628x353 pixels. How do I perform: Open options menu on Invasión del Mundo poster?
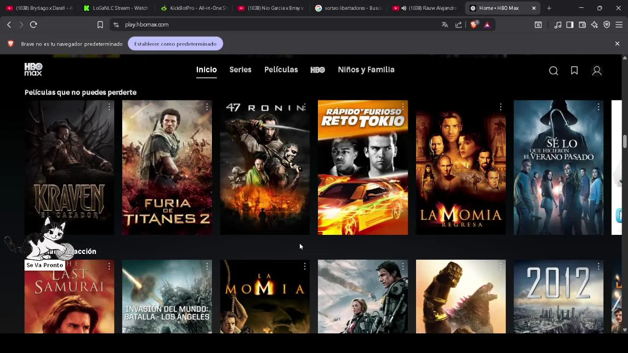point(207,266)
